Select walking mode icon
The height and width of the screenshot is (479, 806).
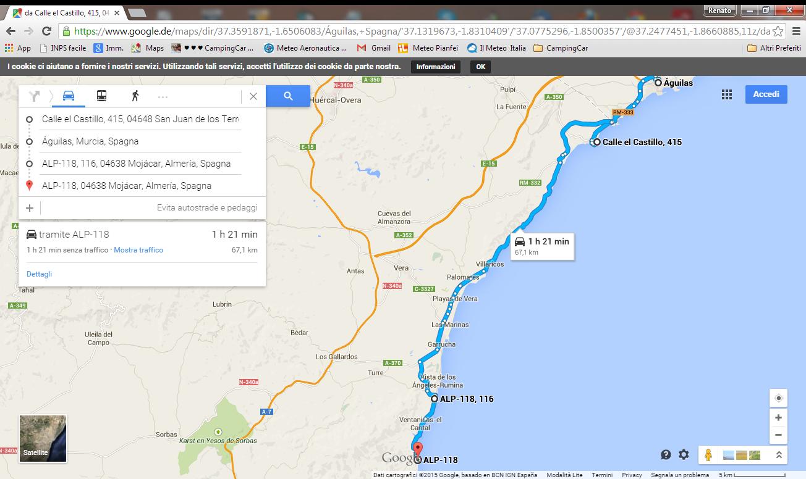[135, 96]
